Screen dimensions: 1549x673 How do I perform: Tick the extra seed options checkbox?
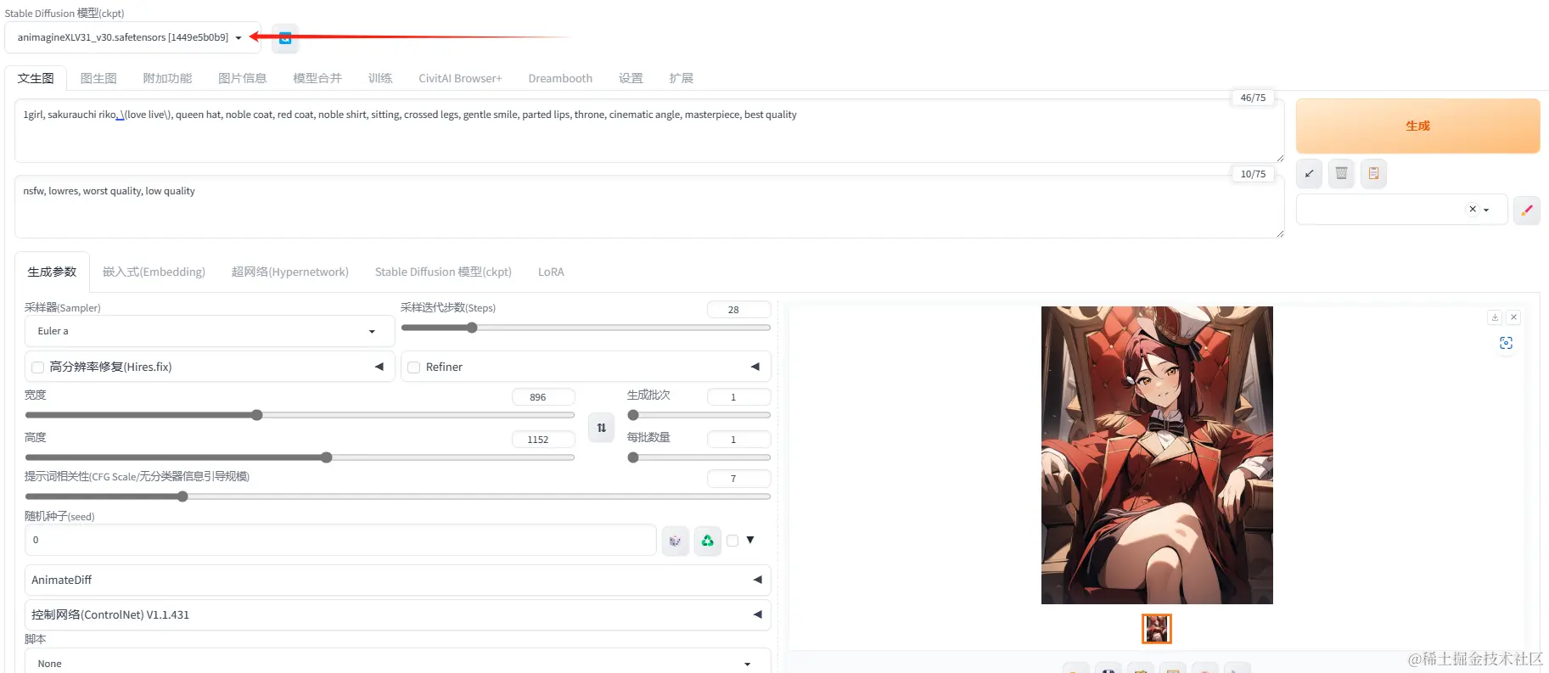tap(732, 540)
